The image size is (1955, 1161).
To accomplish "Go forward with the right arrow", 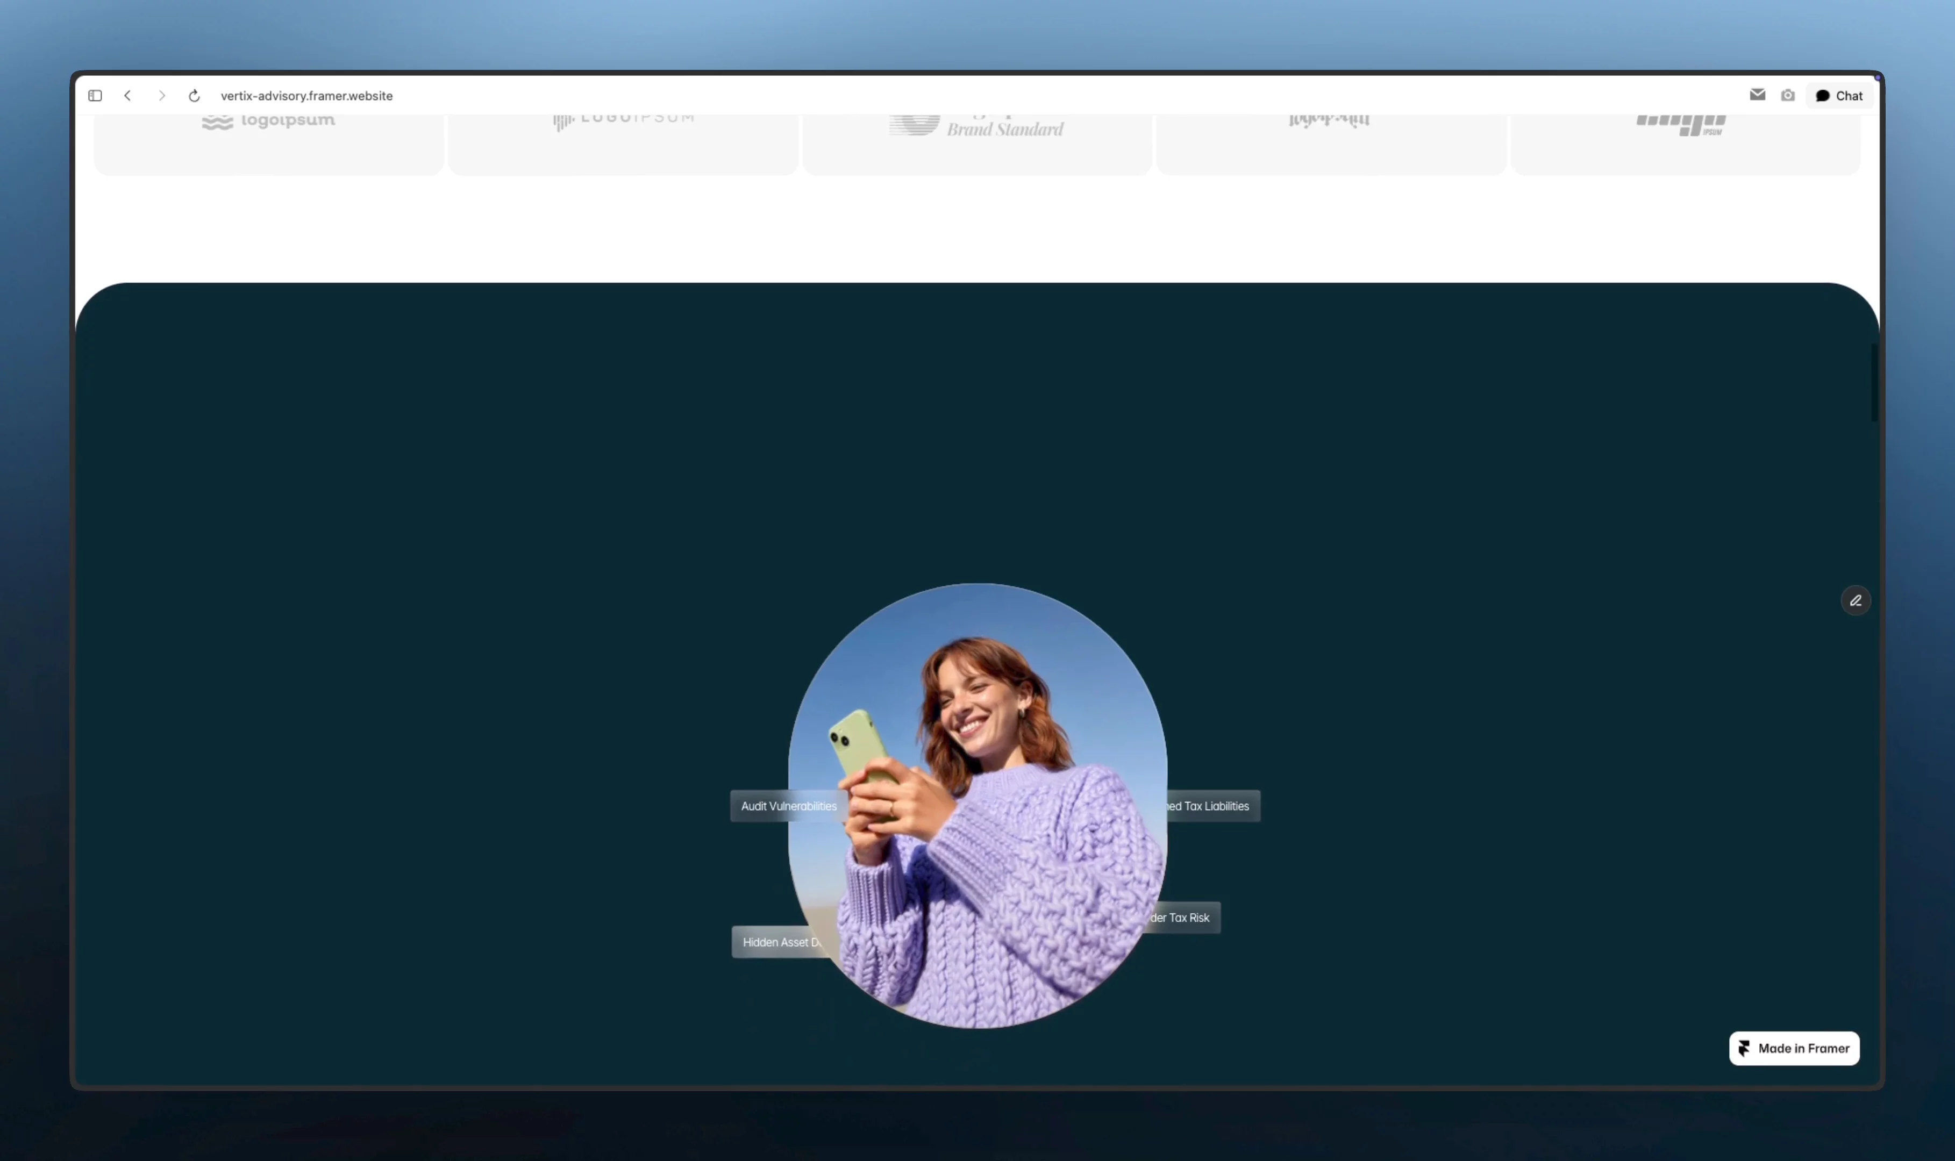I will tap(162, 96).
